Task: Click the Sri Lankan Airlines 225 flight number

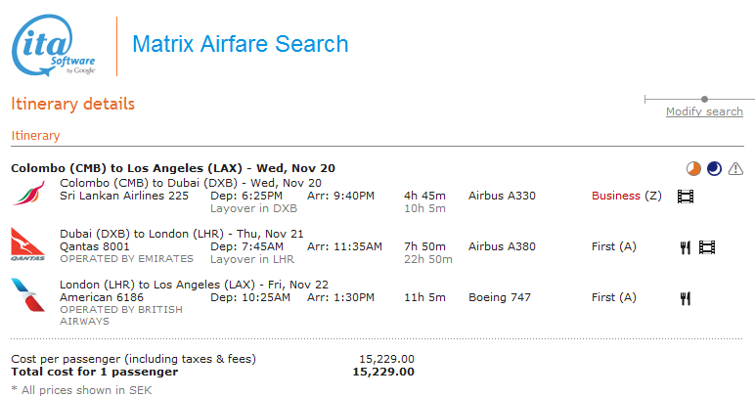Action: pyautogui.click(x=124, y=196)
